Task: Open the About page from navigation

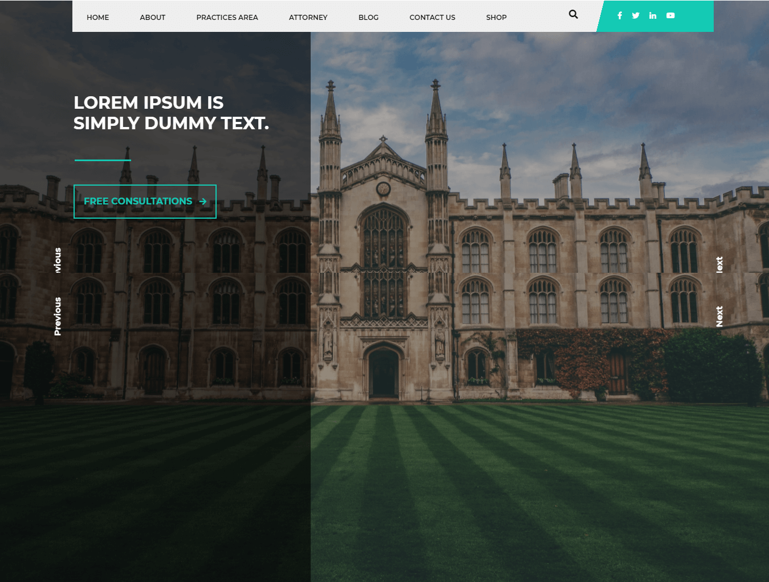Action: [x=153, y=18]
